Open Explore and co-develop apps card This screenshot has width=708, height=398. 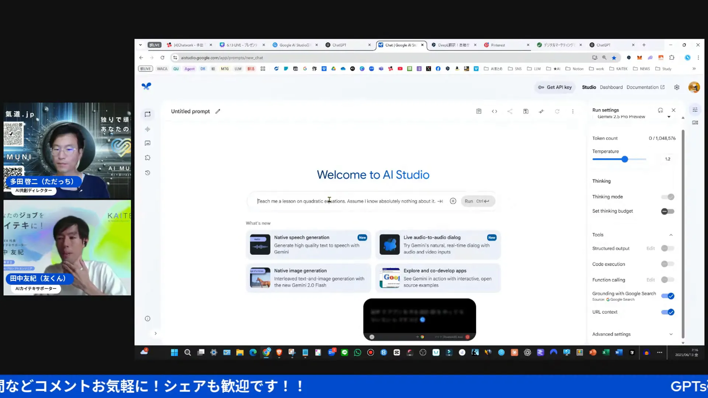coord(438,278)
